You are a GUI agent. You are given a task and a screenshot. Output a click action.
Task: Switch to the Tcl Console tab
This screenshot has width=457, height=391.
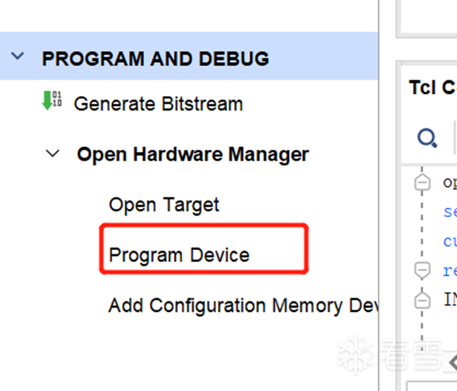(432, 87)
